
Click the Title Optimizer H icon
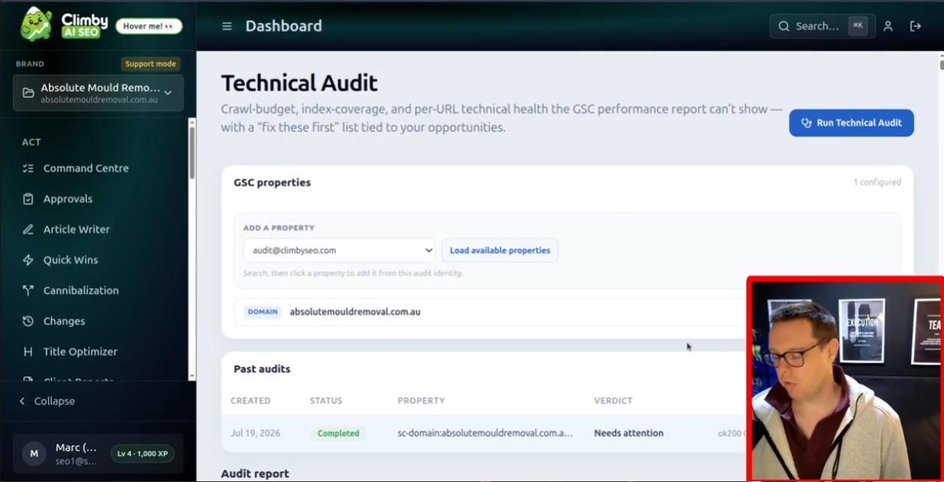[28, 351]
